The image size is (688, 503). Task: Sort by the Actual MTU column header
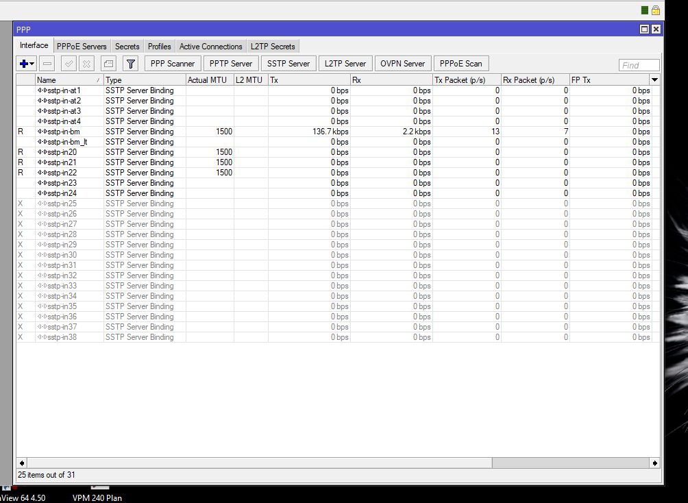click(210, 80)
